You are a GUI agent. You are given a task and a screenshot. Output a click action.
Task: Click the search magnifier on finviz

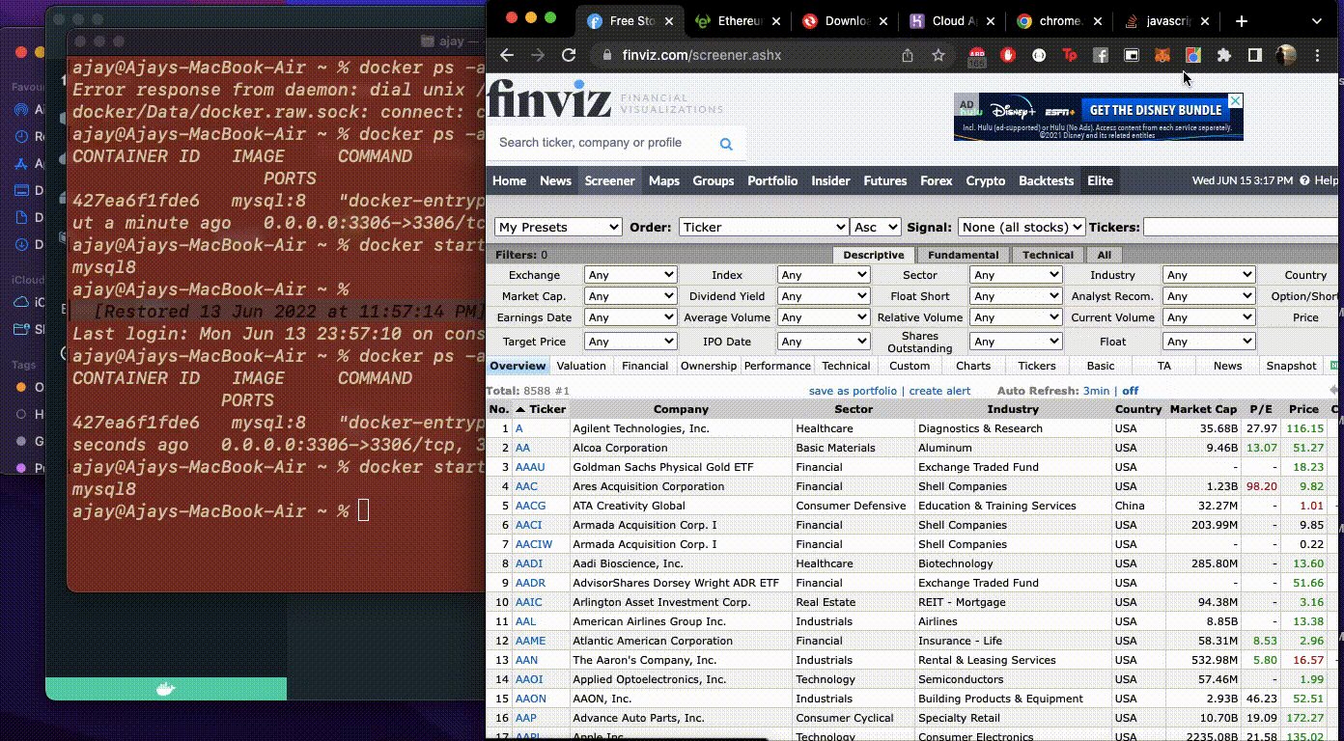pyautogui.click(x=726, y=144)
